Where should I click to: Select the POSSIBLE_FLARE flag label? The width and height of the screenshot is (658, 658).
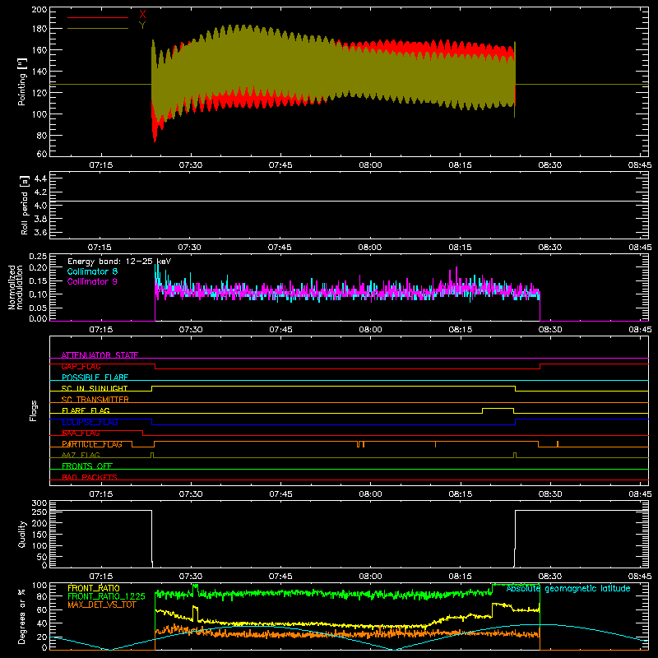click(95, 378)
